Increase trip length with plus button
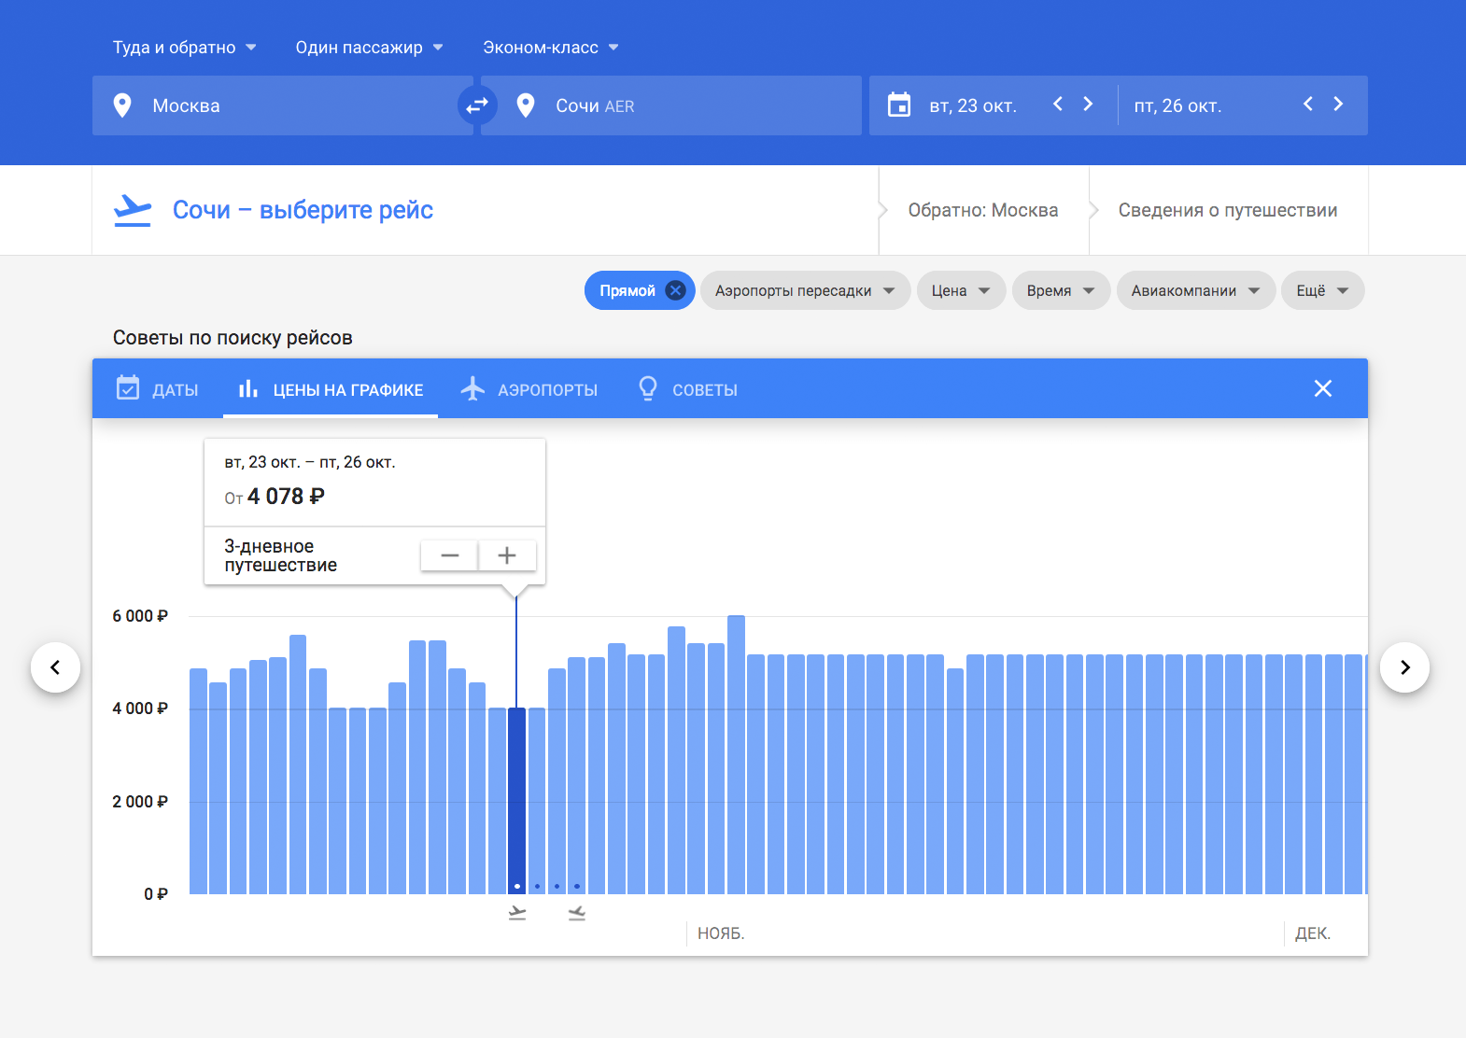The height and width of the screenshot is (1038, 1466). click(x=507, y=555)
